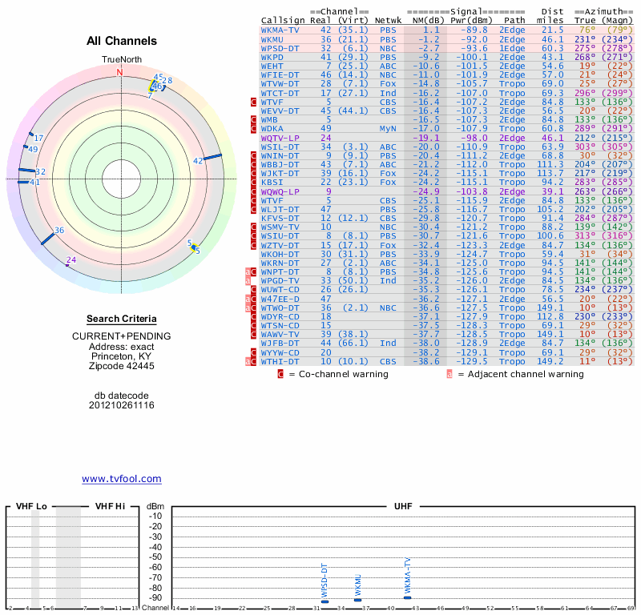The image size is (641, 615).
Task: Click the co-channel legend icon below the table
Action: 280,373
